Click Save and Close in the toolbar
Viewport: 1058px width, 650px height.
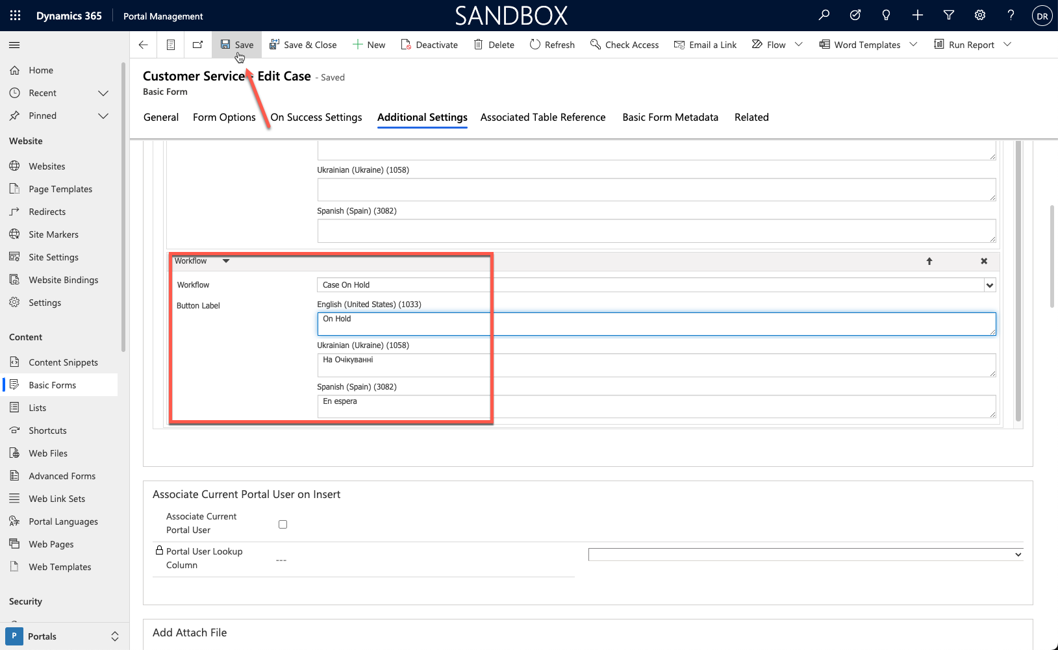(x=303, y=44)
